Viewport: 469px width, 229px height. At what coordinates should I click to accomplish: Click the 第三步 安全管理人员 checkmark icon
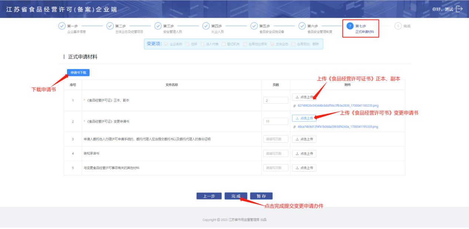coord(158,26)
